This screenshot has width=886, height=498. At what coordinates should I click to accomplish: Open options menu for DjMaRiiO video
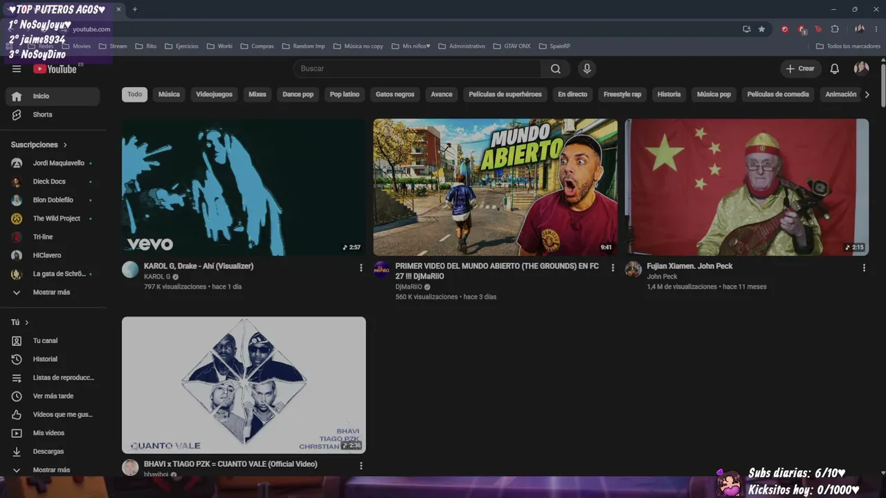click(x=613, y=268)
